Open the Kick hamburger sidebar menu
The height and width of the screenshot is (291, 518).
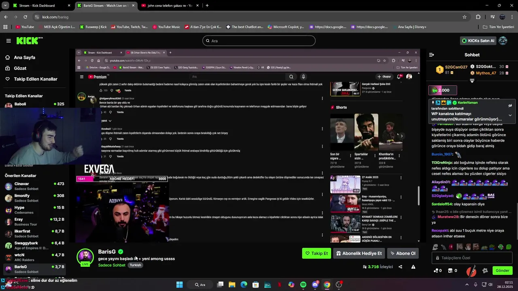point(8,41)
